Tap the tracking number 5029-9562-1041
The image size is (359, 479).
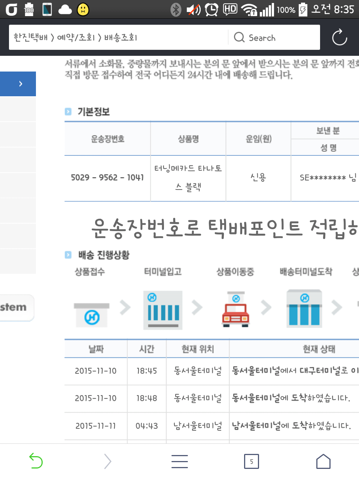pos(107,178)
